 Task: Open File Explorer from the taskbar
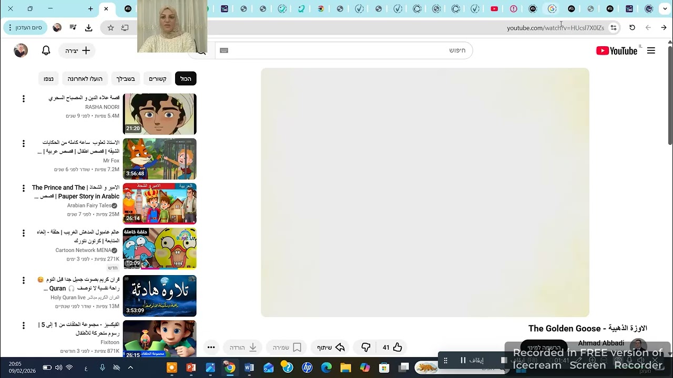pyautogui.click(x=346, y=367)
